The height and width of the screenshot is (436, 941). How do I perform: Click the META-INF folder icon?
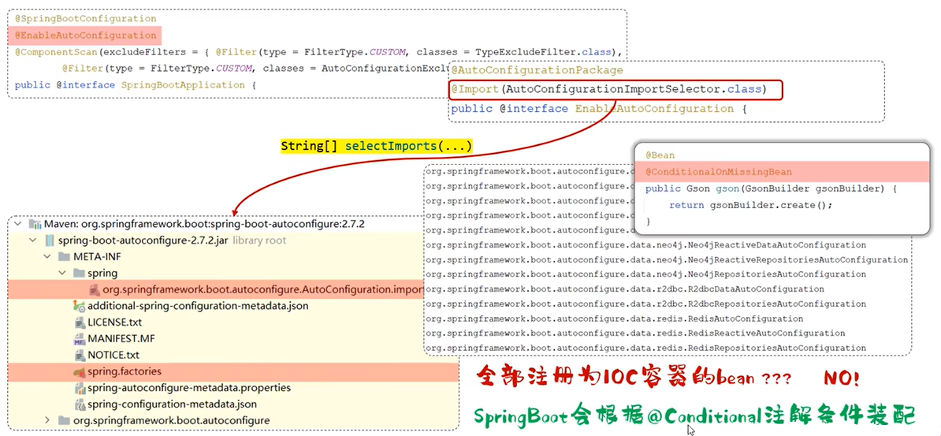(64, 256)
